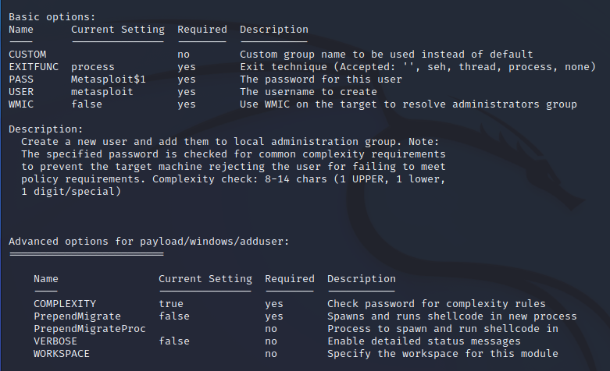This screenshot has width=610, height=371.
Task: Click the "Basic options:" heading text
Action: (52, 17)
